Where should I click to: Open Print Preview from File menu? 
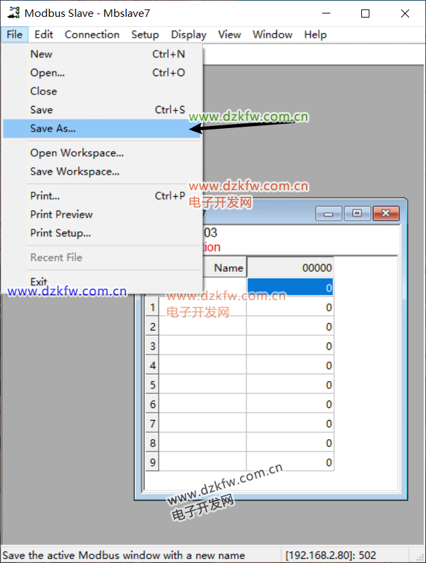(x=61, y=214)
